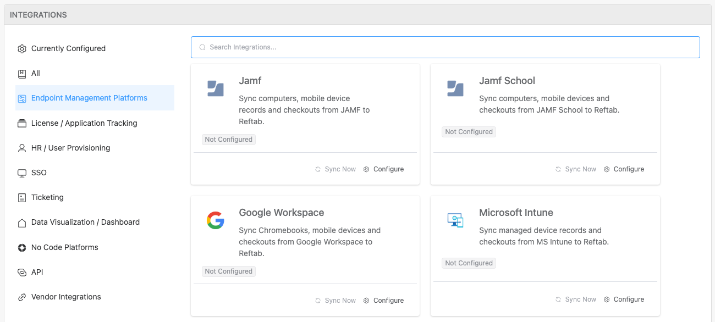Click the Data Visualization / Dashboard icon

coord(22,222)
